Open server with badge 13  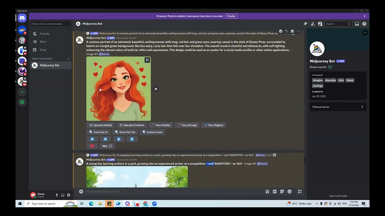(x=22, y=81)
